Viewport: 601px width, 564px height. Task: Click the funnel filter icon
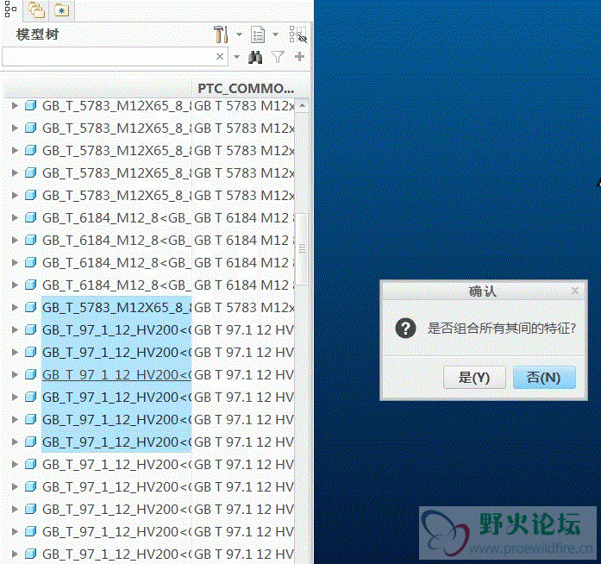pyautogui.click(x=278, y=57)
